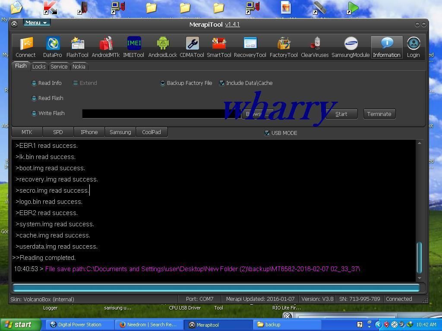Switch to the Needrom Firefox taskbar window
Viewport: 442px width, 331px height.
click(x=148, y=325)
